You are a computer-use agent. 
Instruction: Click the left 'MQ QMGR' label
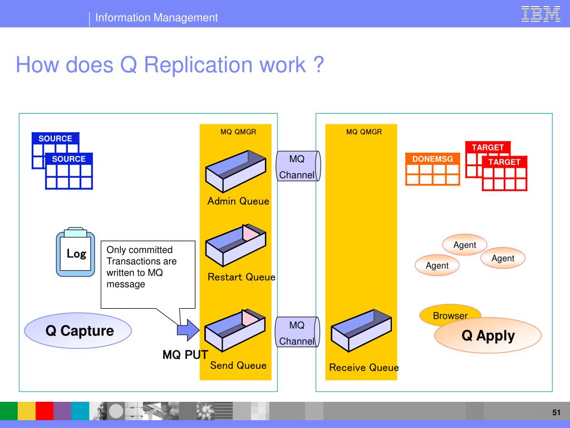click(238, 132)
